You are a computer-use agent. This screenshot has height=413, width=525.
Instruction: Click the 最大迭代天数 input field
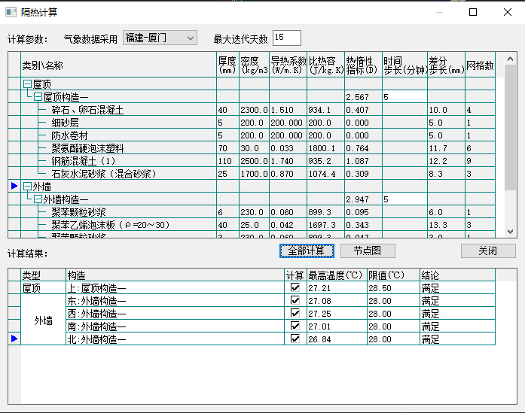pos(286,38)
